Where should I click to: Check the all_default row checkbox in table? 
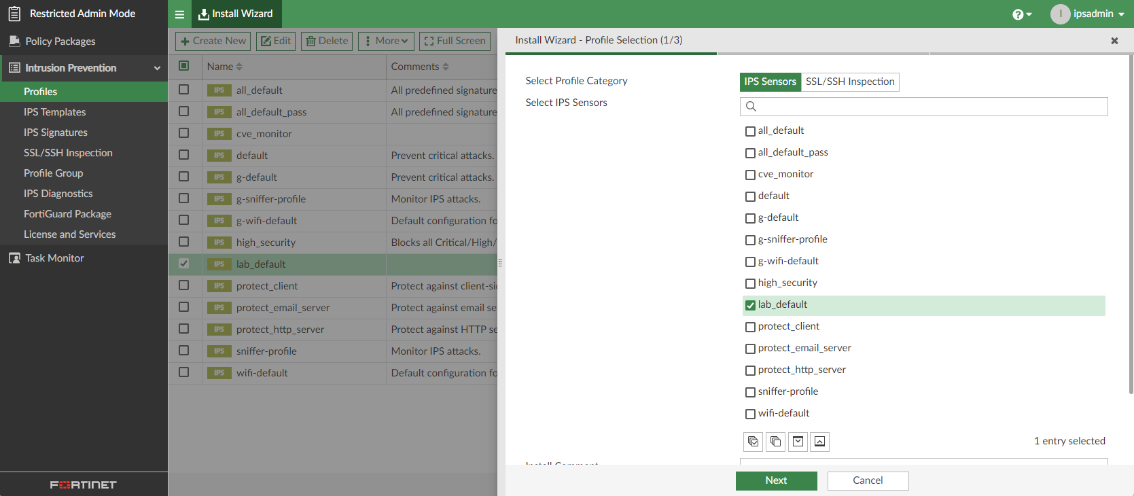pos(183,90)
